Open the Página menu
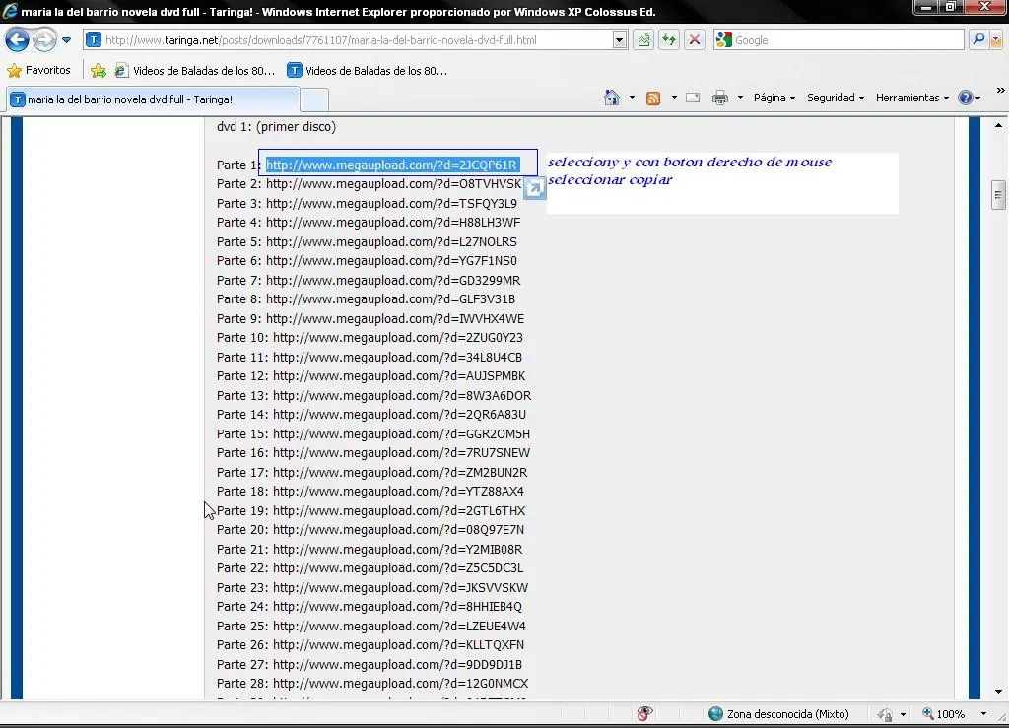The height and width of the screenshot is (728, 1009). tap(774, 98)
